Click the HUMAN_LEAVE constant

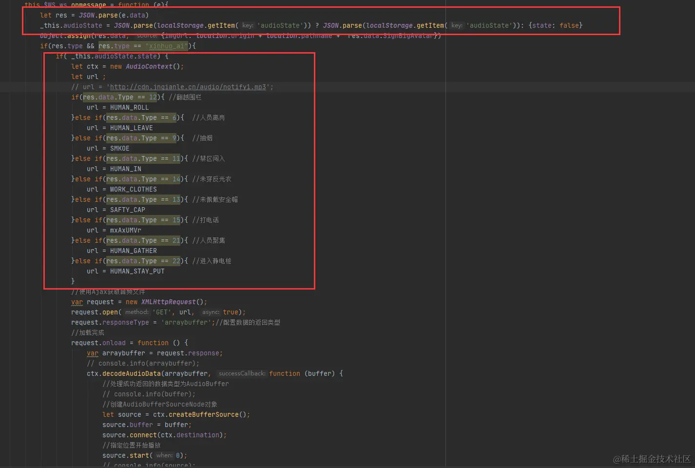(132, 128)
